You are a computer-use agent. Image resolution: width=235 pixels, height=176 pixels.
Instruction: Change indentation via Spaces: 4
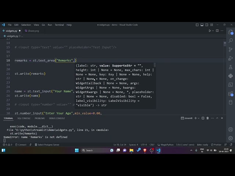134,145
